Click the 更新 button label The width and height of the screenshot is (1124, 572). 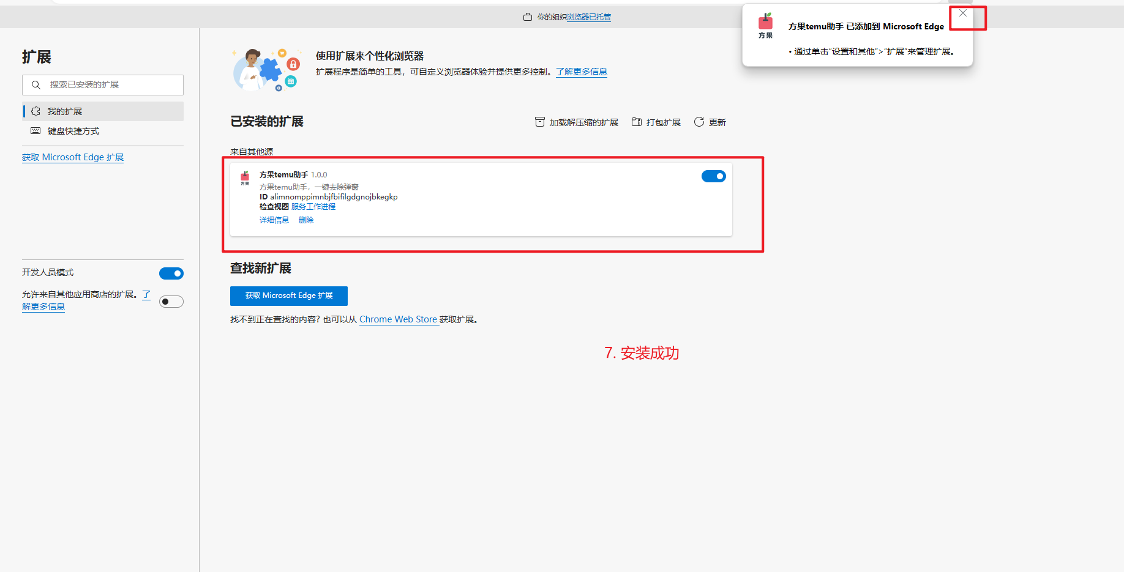(717, 122)
